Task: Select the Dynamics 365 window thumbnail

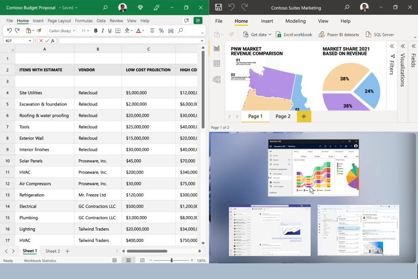Action: 313,167
